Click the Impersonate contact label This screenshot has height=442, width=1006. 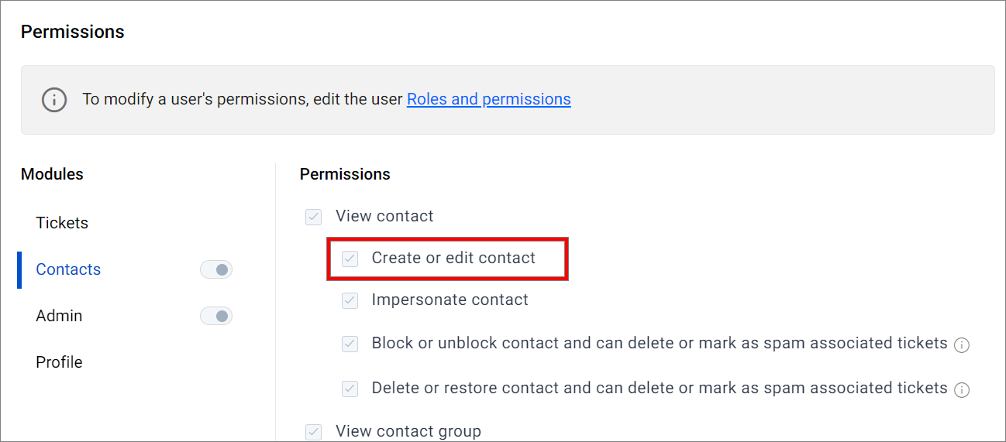pos(450,300)
